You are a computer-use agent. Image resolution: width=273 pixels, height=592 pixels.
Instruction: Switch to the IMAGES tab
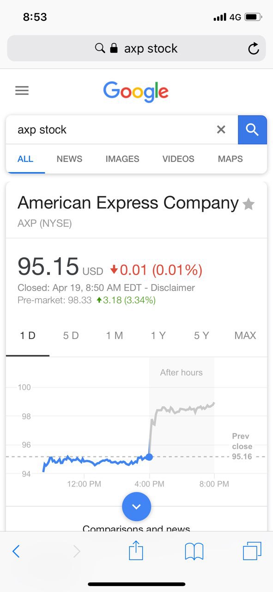pyautogui.click(x=122, y=159)
